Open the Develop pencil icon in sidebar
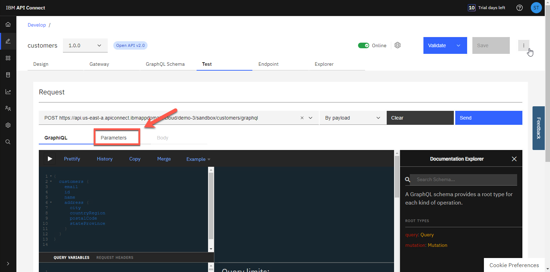Image resolution: width=550 pixels, height=272 pixels. [x=8, y=41]
